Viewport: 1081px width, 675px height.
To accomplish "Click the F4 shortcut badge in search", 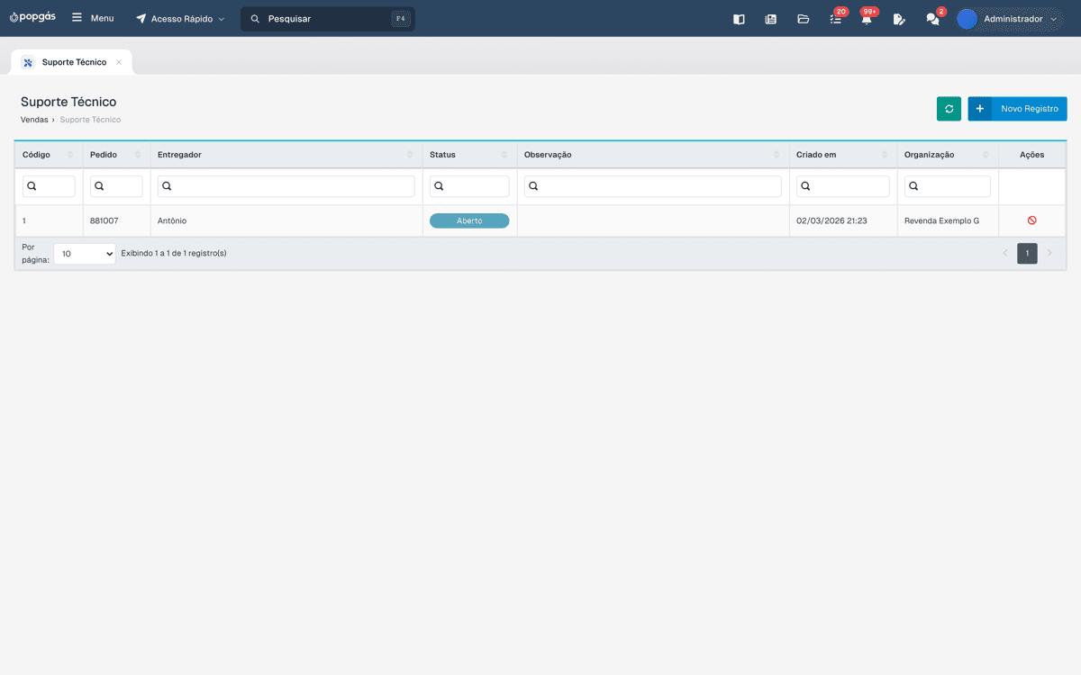I will coord(401,19).
